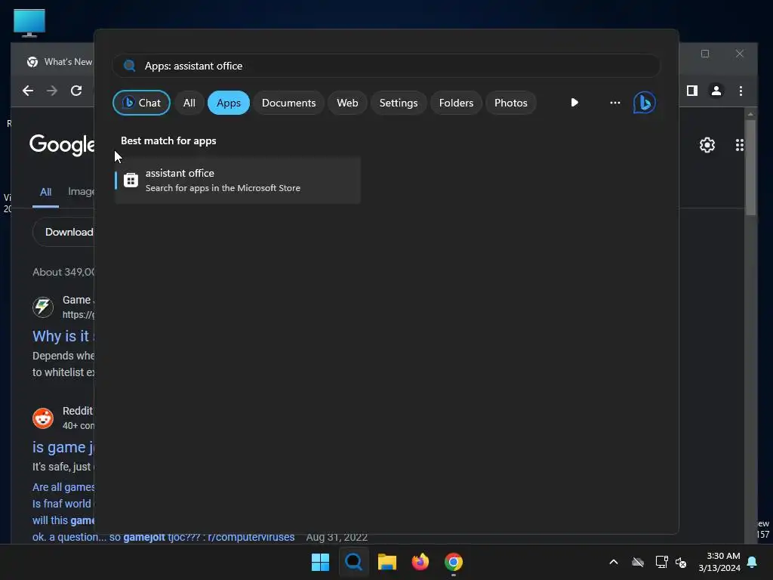Open the Windows Start menu
The image size is (773, 580).
[x=320, y=562]
